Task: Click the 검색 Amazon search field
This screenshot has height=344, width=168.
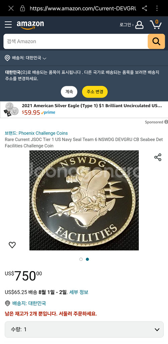Action: coord(75,41)
